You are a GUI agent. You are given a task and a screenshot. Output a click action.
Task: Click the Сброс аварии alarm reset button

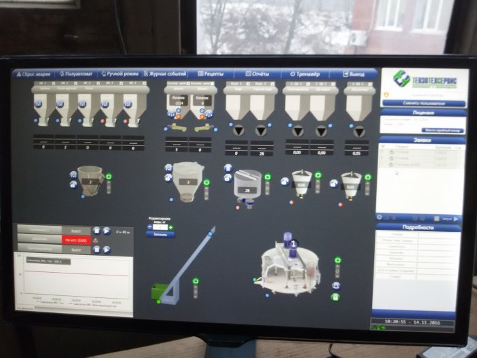[33, 74]
